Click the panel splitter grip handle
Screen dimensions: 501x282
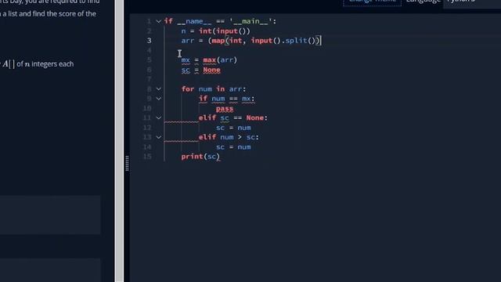(x=127, y=164)
